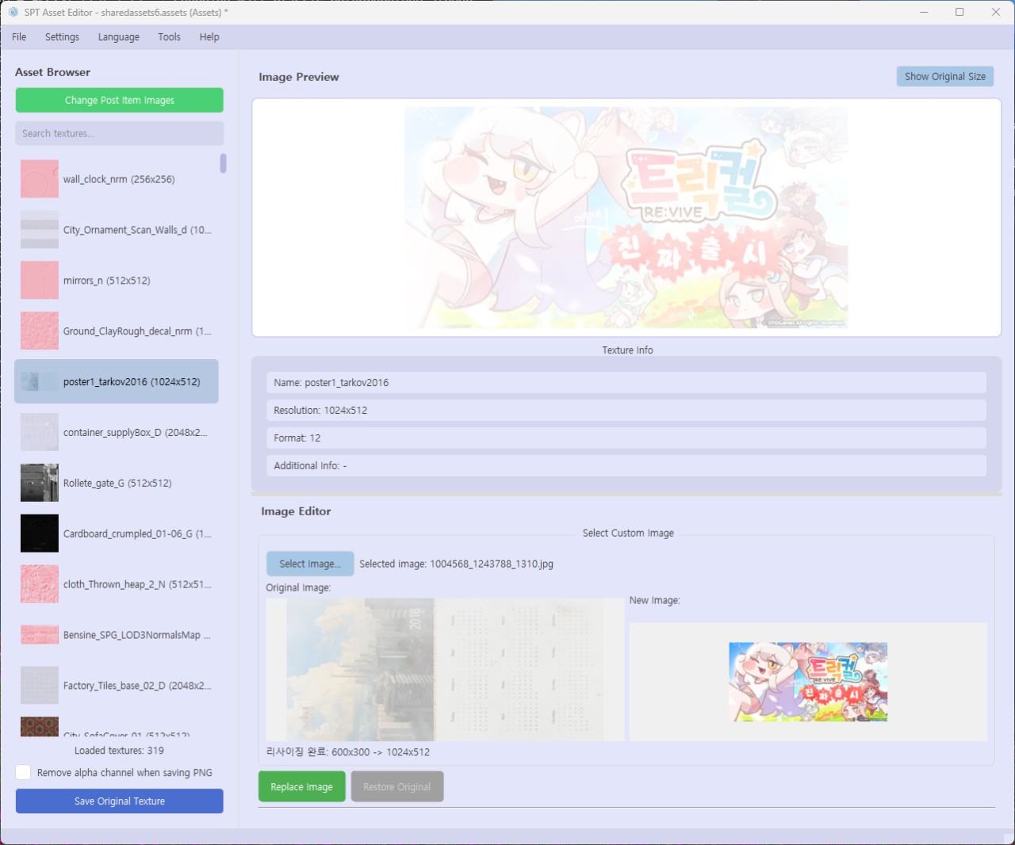Select the mirrors_n texture thumbnail

40,281
